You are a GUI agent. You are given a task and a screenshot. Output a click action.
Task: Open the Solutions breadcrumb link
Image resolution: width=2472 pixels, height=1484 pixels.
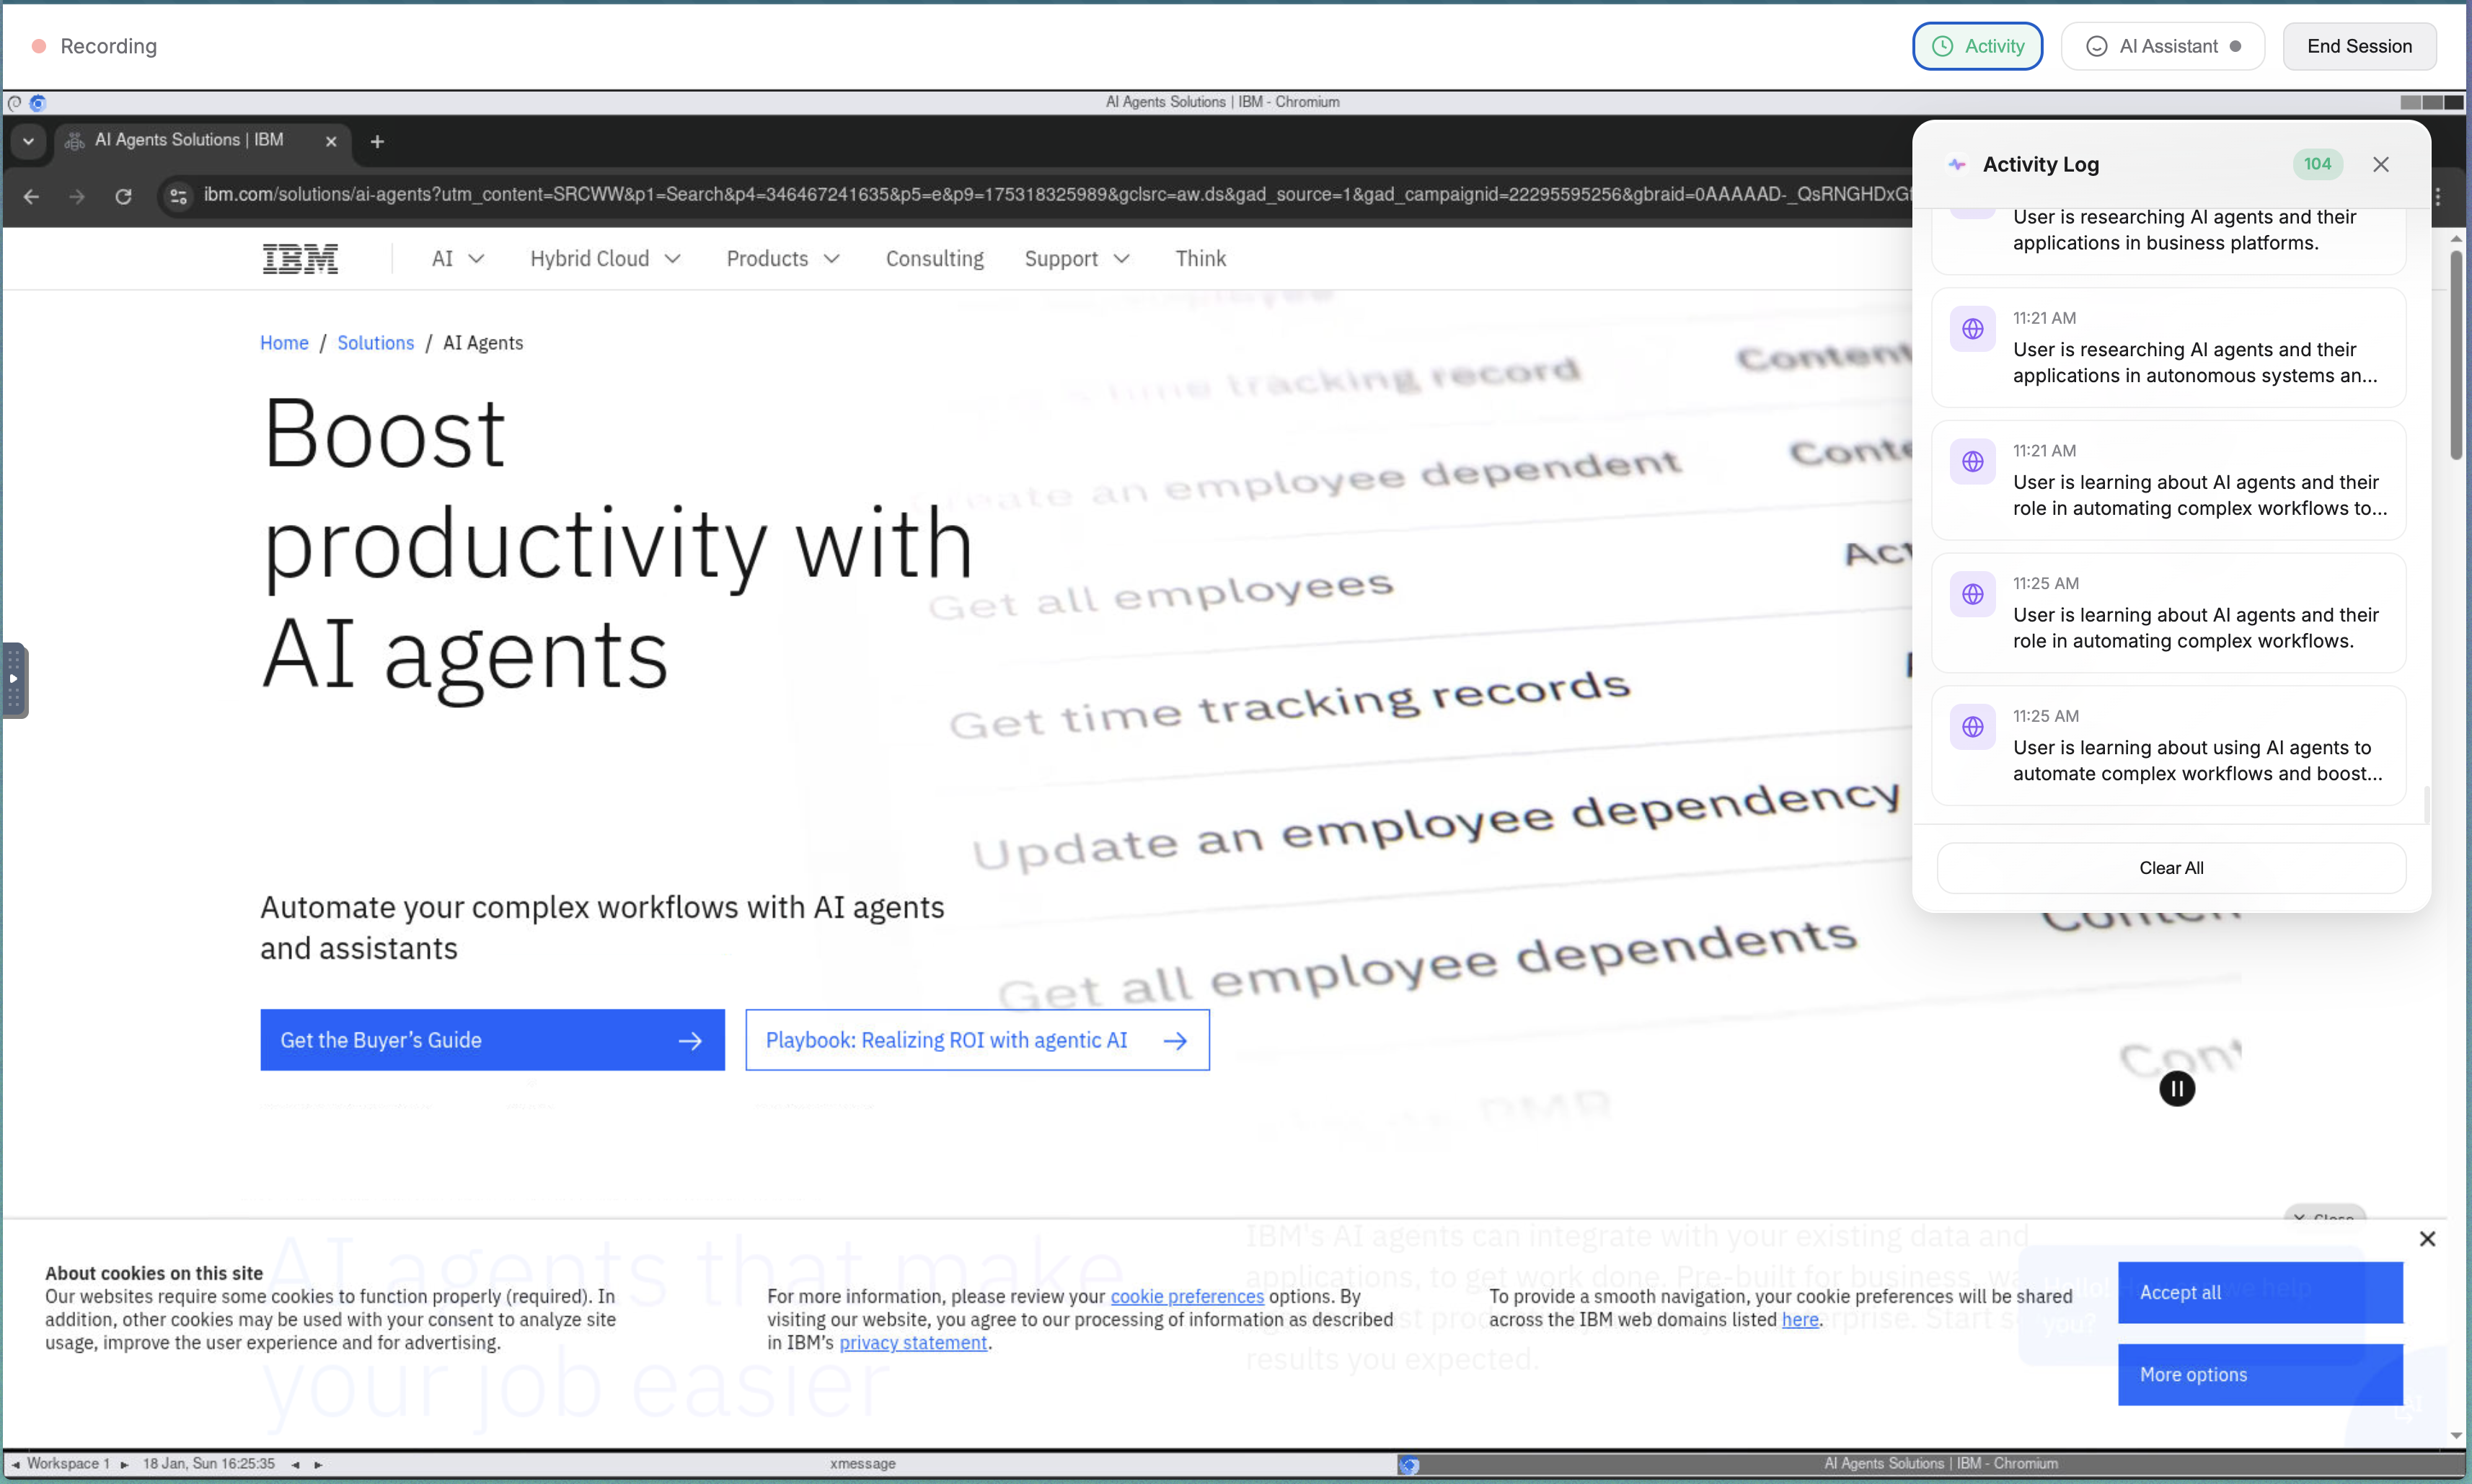point(375,343)
